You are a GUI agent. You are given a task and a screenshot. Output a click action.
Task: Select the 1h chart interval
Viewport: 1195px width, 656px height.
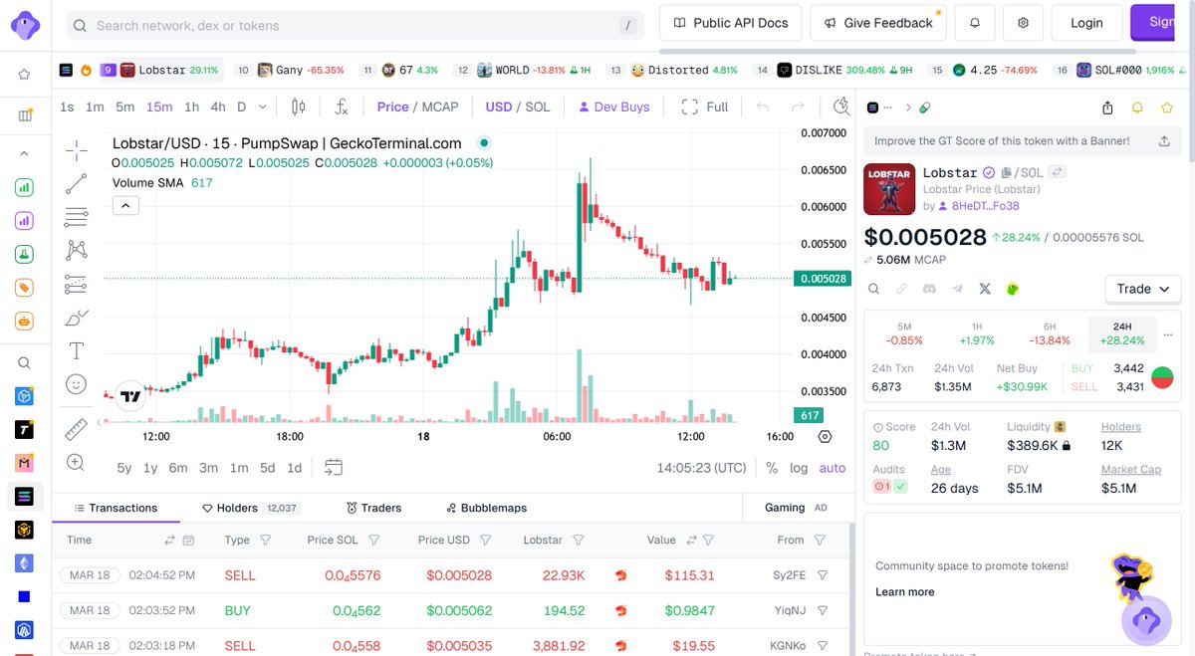(191, 107)
